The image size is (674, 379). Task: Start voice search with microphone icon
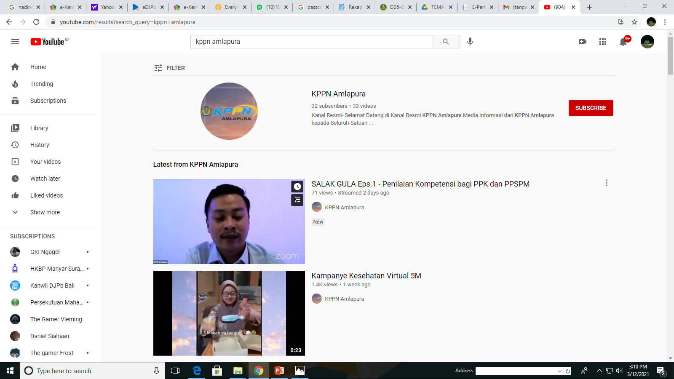[470, 42]
